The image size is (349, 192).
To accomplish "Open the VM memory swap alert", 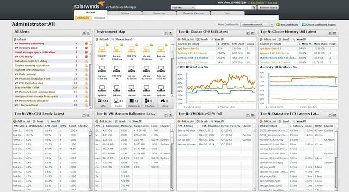I will coord(26,48).
